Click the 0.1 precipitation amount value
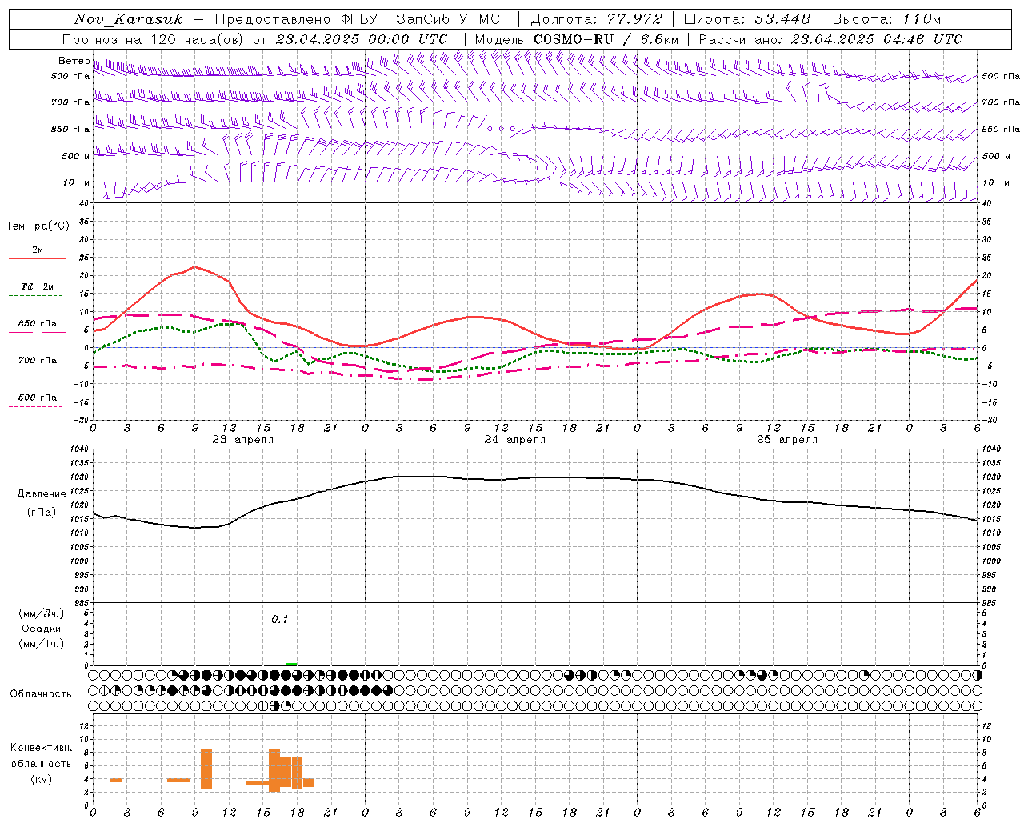 pyautogui.click(x=279, y=620)
